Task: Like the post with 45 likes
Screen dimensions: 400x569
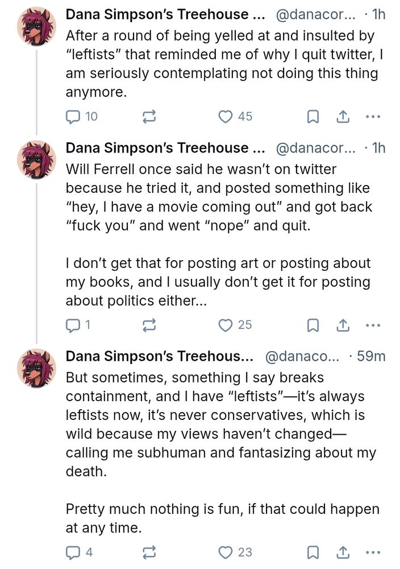Action: coord(226,117)
